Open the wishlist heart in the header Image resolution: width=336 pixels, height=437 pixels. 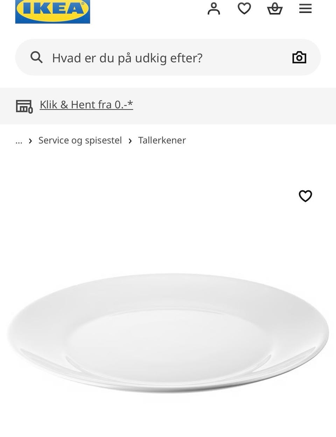pos(244,8)
